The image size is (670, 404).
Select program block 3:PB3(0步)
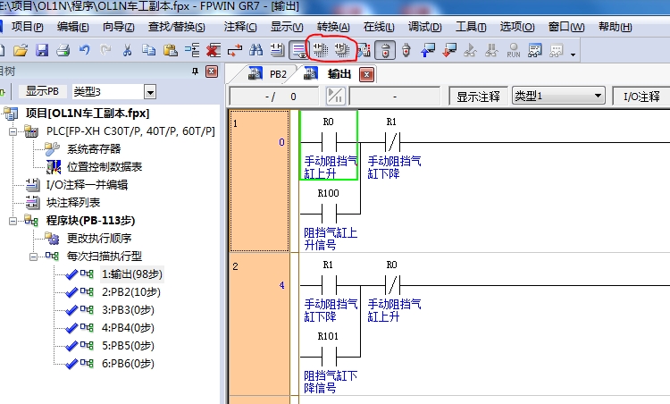click(128, 310)
